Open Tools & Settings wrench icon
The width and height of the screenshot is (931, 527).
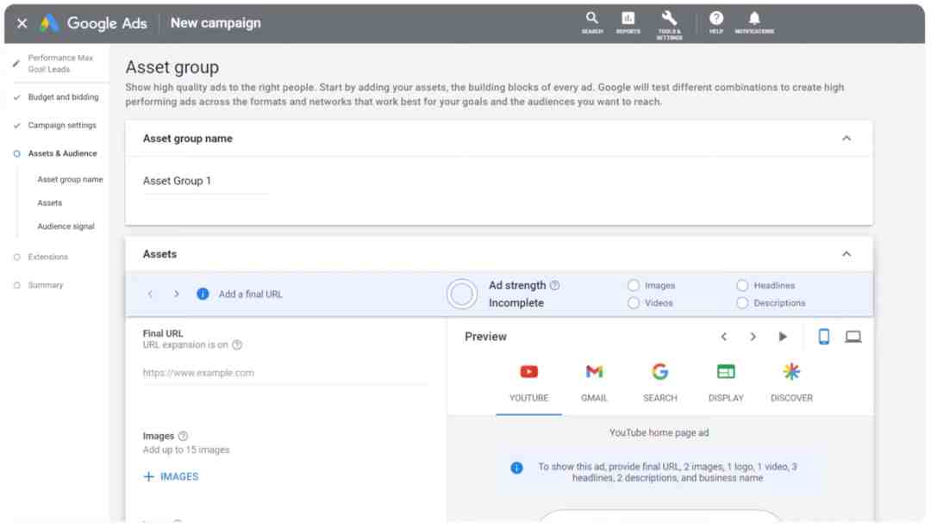click(x=669, y=25)
